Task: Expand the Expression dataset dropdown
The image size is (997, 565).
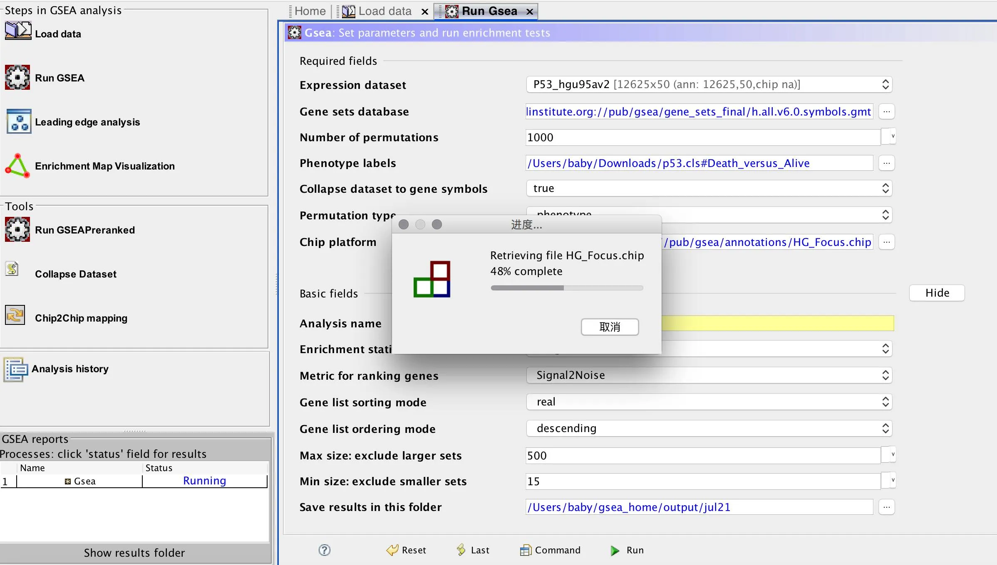Action: tap(709, 85)
